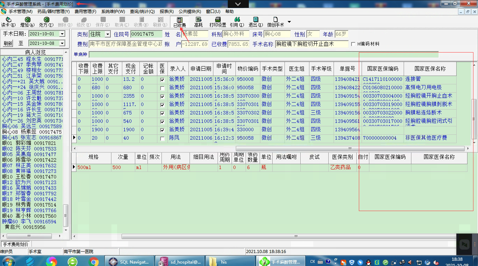Click the 退出 exit toolbar icon

coord(256,22)
